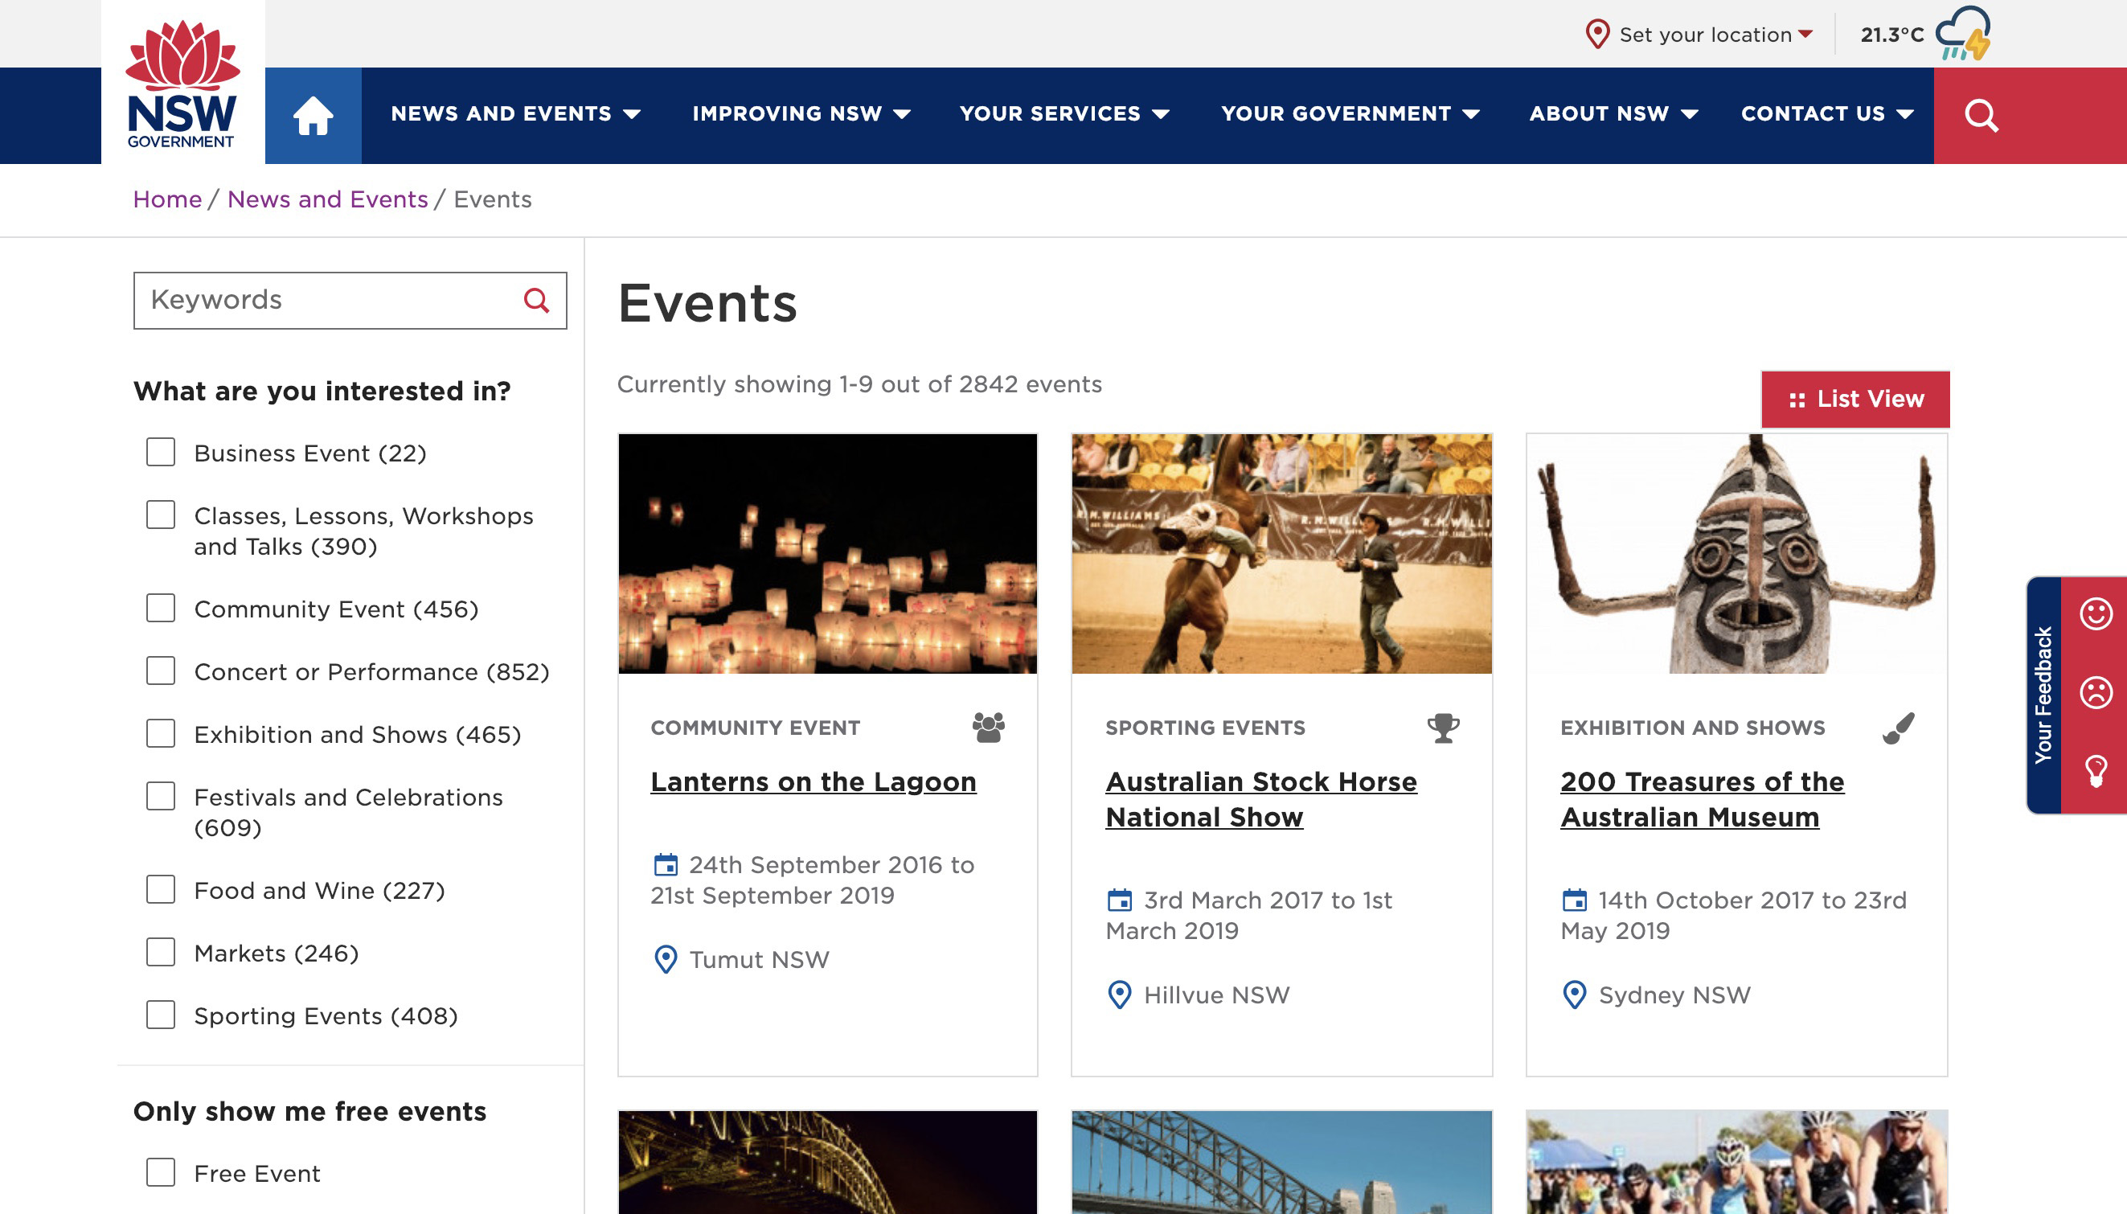Open the Lanterns on the Lagoon link
Image resolution: width=2127 pixels, height=1214 pixels.
pos(813,781)
